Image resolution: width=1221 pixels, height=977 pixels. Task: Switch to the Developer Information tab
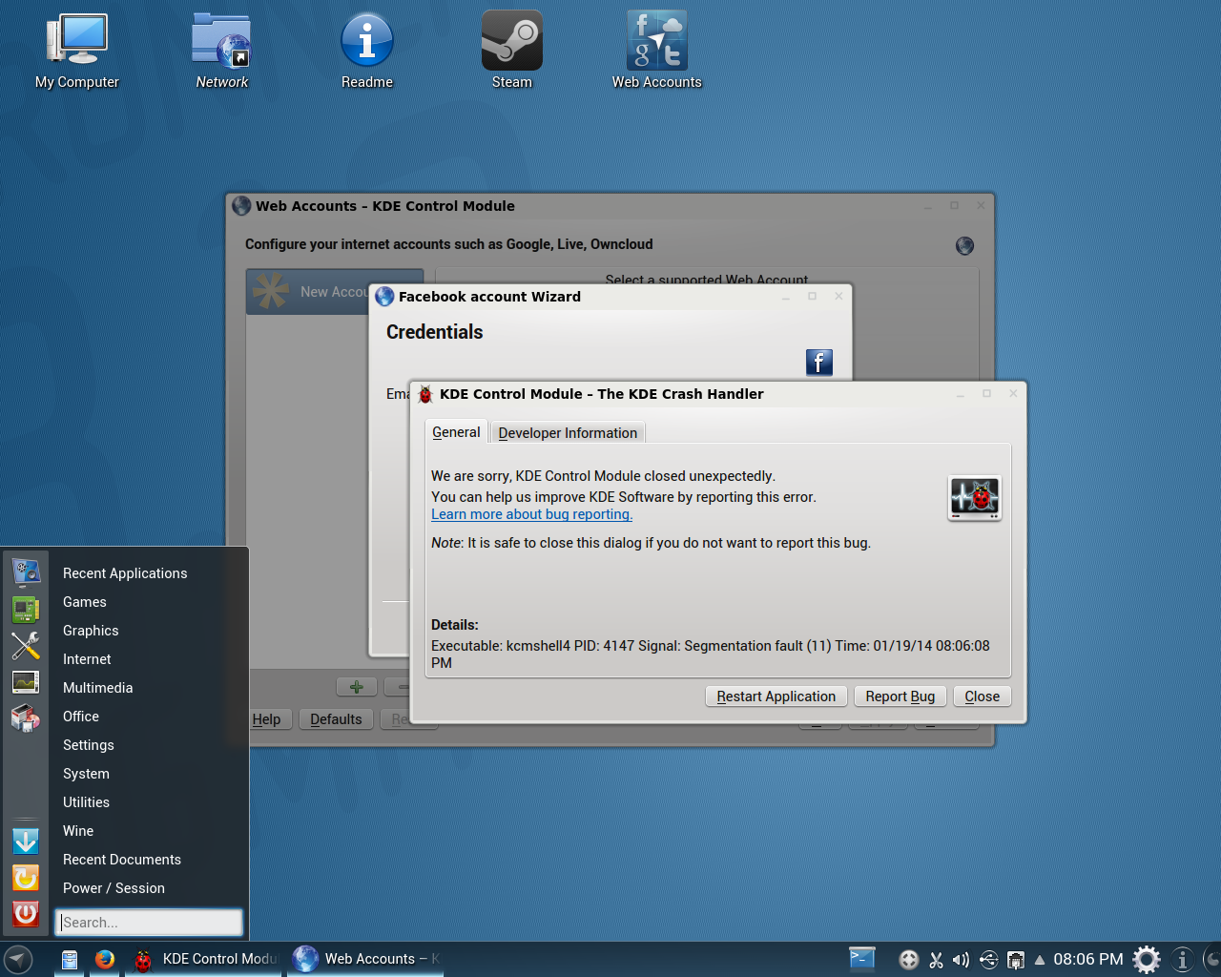[x=568, y=433]
